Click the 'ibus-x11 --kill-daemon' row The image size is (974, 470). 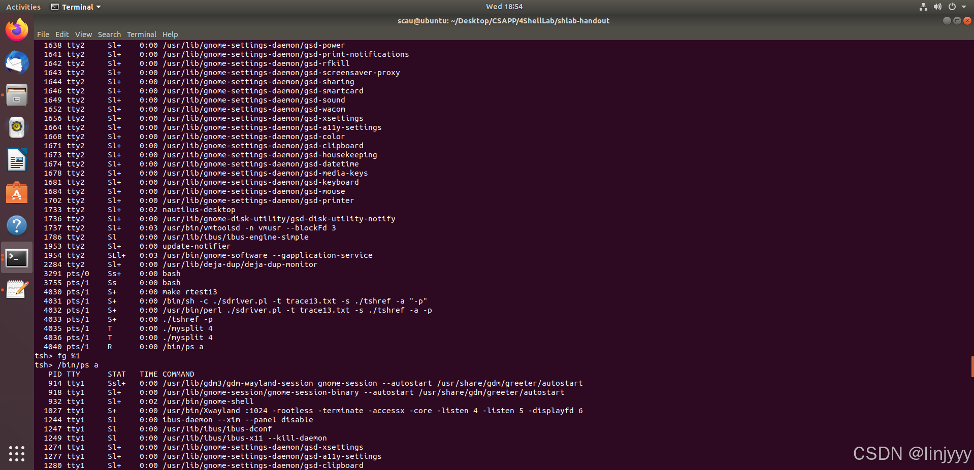click(x=185, y=438)
